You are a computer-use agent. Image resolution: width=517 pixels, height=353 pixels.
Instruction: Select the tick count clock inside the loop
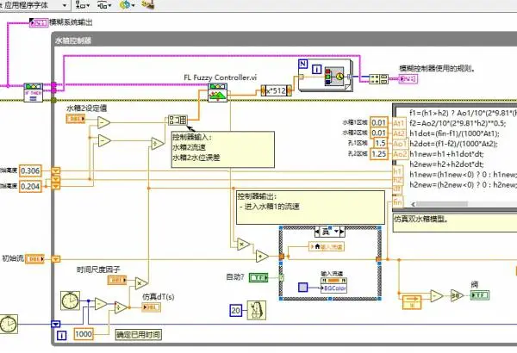click(x=71, y=300)
